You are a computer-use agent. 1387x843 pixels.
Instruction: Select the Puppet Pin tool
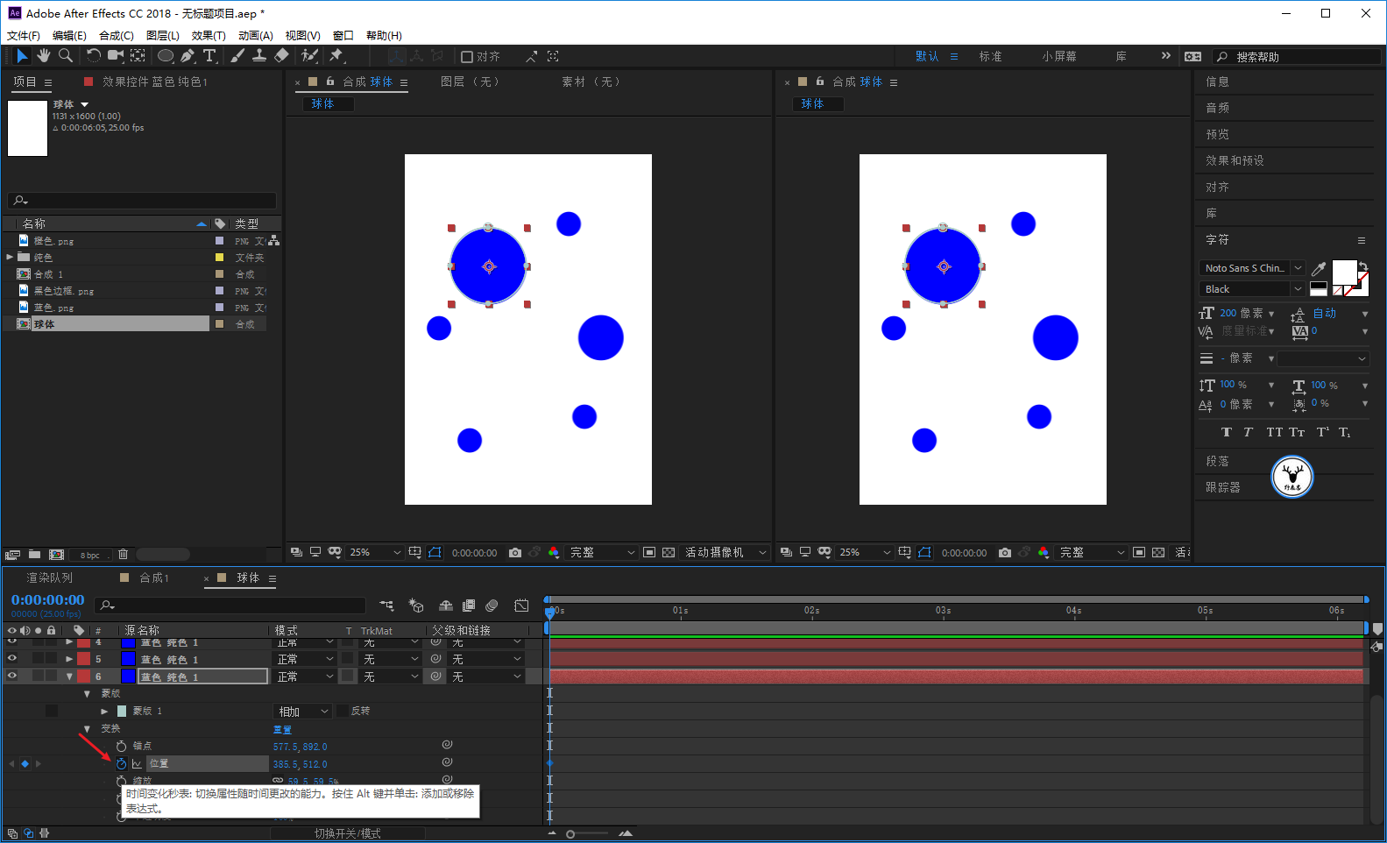[336, 56]
